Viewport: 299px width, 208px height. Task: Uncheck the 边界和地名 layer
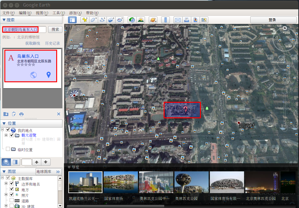[11, 183]
